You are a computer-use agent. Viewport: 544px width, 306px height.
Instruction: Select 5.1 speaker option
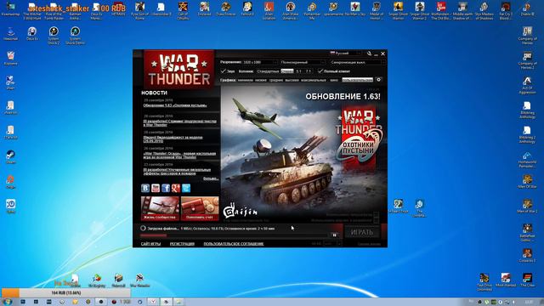point(298,71)
